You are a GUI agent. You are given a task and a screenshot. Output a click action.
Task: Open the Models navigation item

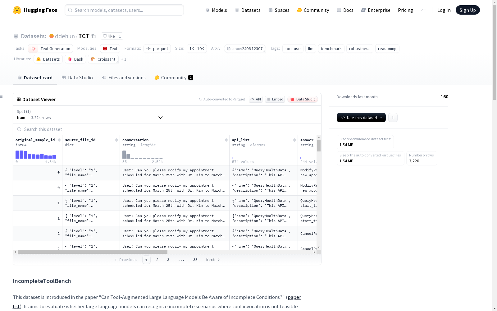(x=216, y=10)
